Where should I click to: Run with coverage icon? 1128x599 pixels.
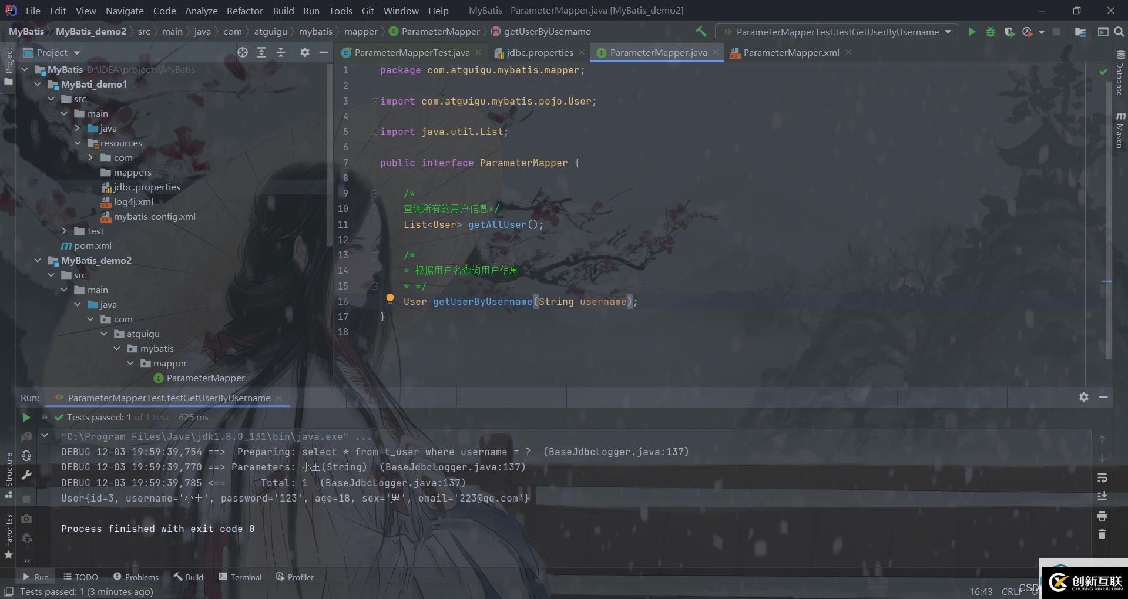[x=1009, y=32]
